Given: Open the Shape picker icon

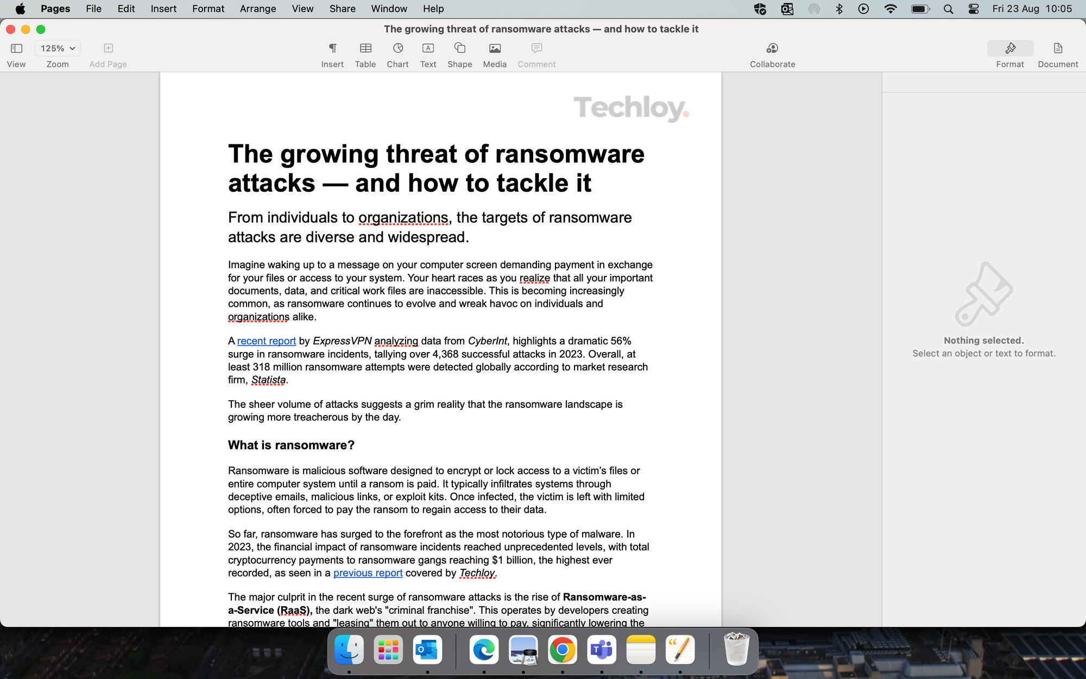Looking at the screenshot, I should [459, 48].
